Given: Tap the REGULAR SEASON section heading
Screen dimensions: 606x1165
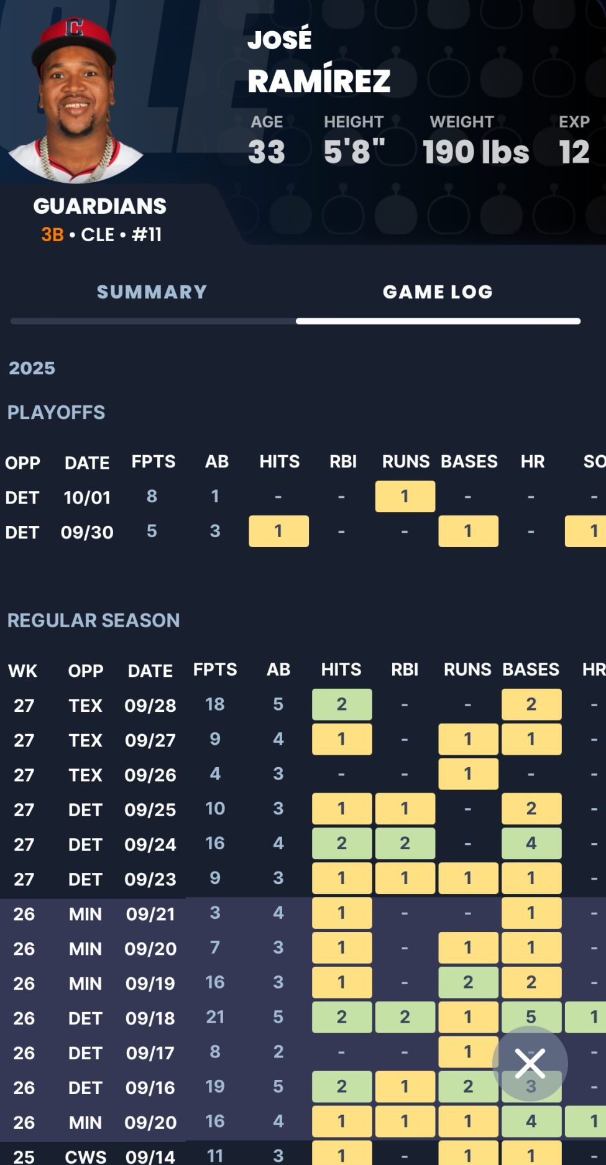Looking at the screenshot, I should pyautogui.click(x=93, y=620).
